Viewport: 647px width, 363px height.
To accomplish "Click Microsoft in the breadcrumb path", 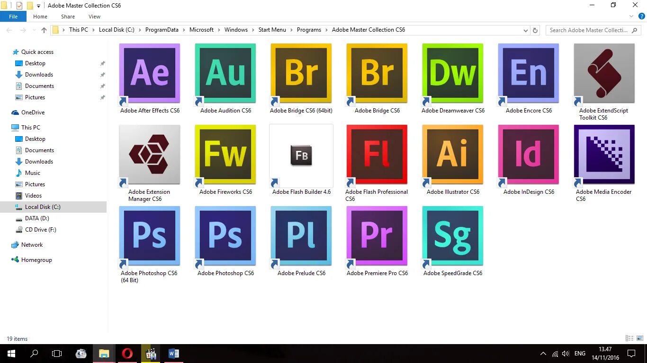I will pyautogui.click(x=202, y=30).
